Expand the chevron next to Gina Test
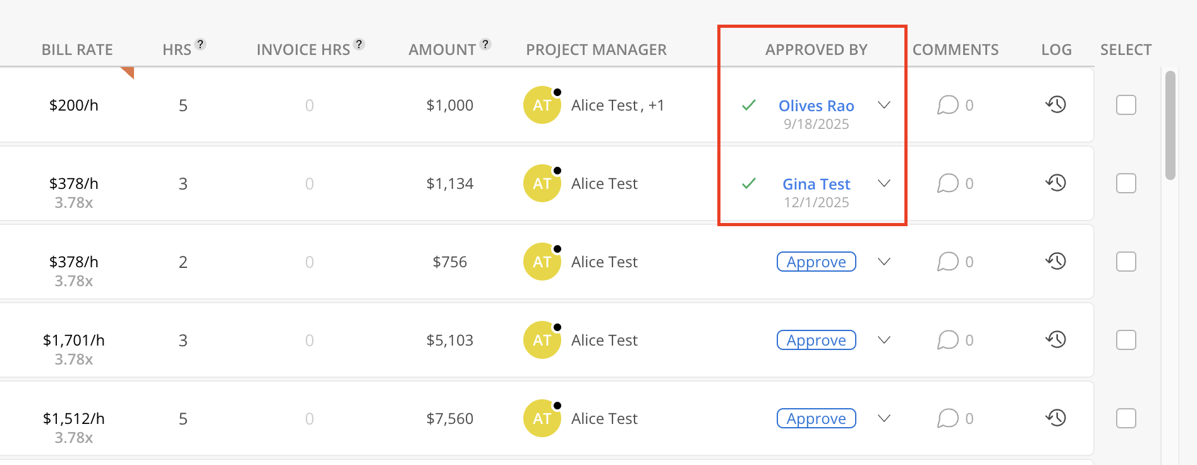 click(884, 183)
